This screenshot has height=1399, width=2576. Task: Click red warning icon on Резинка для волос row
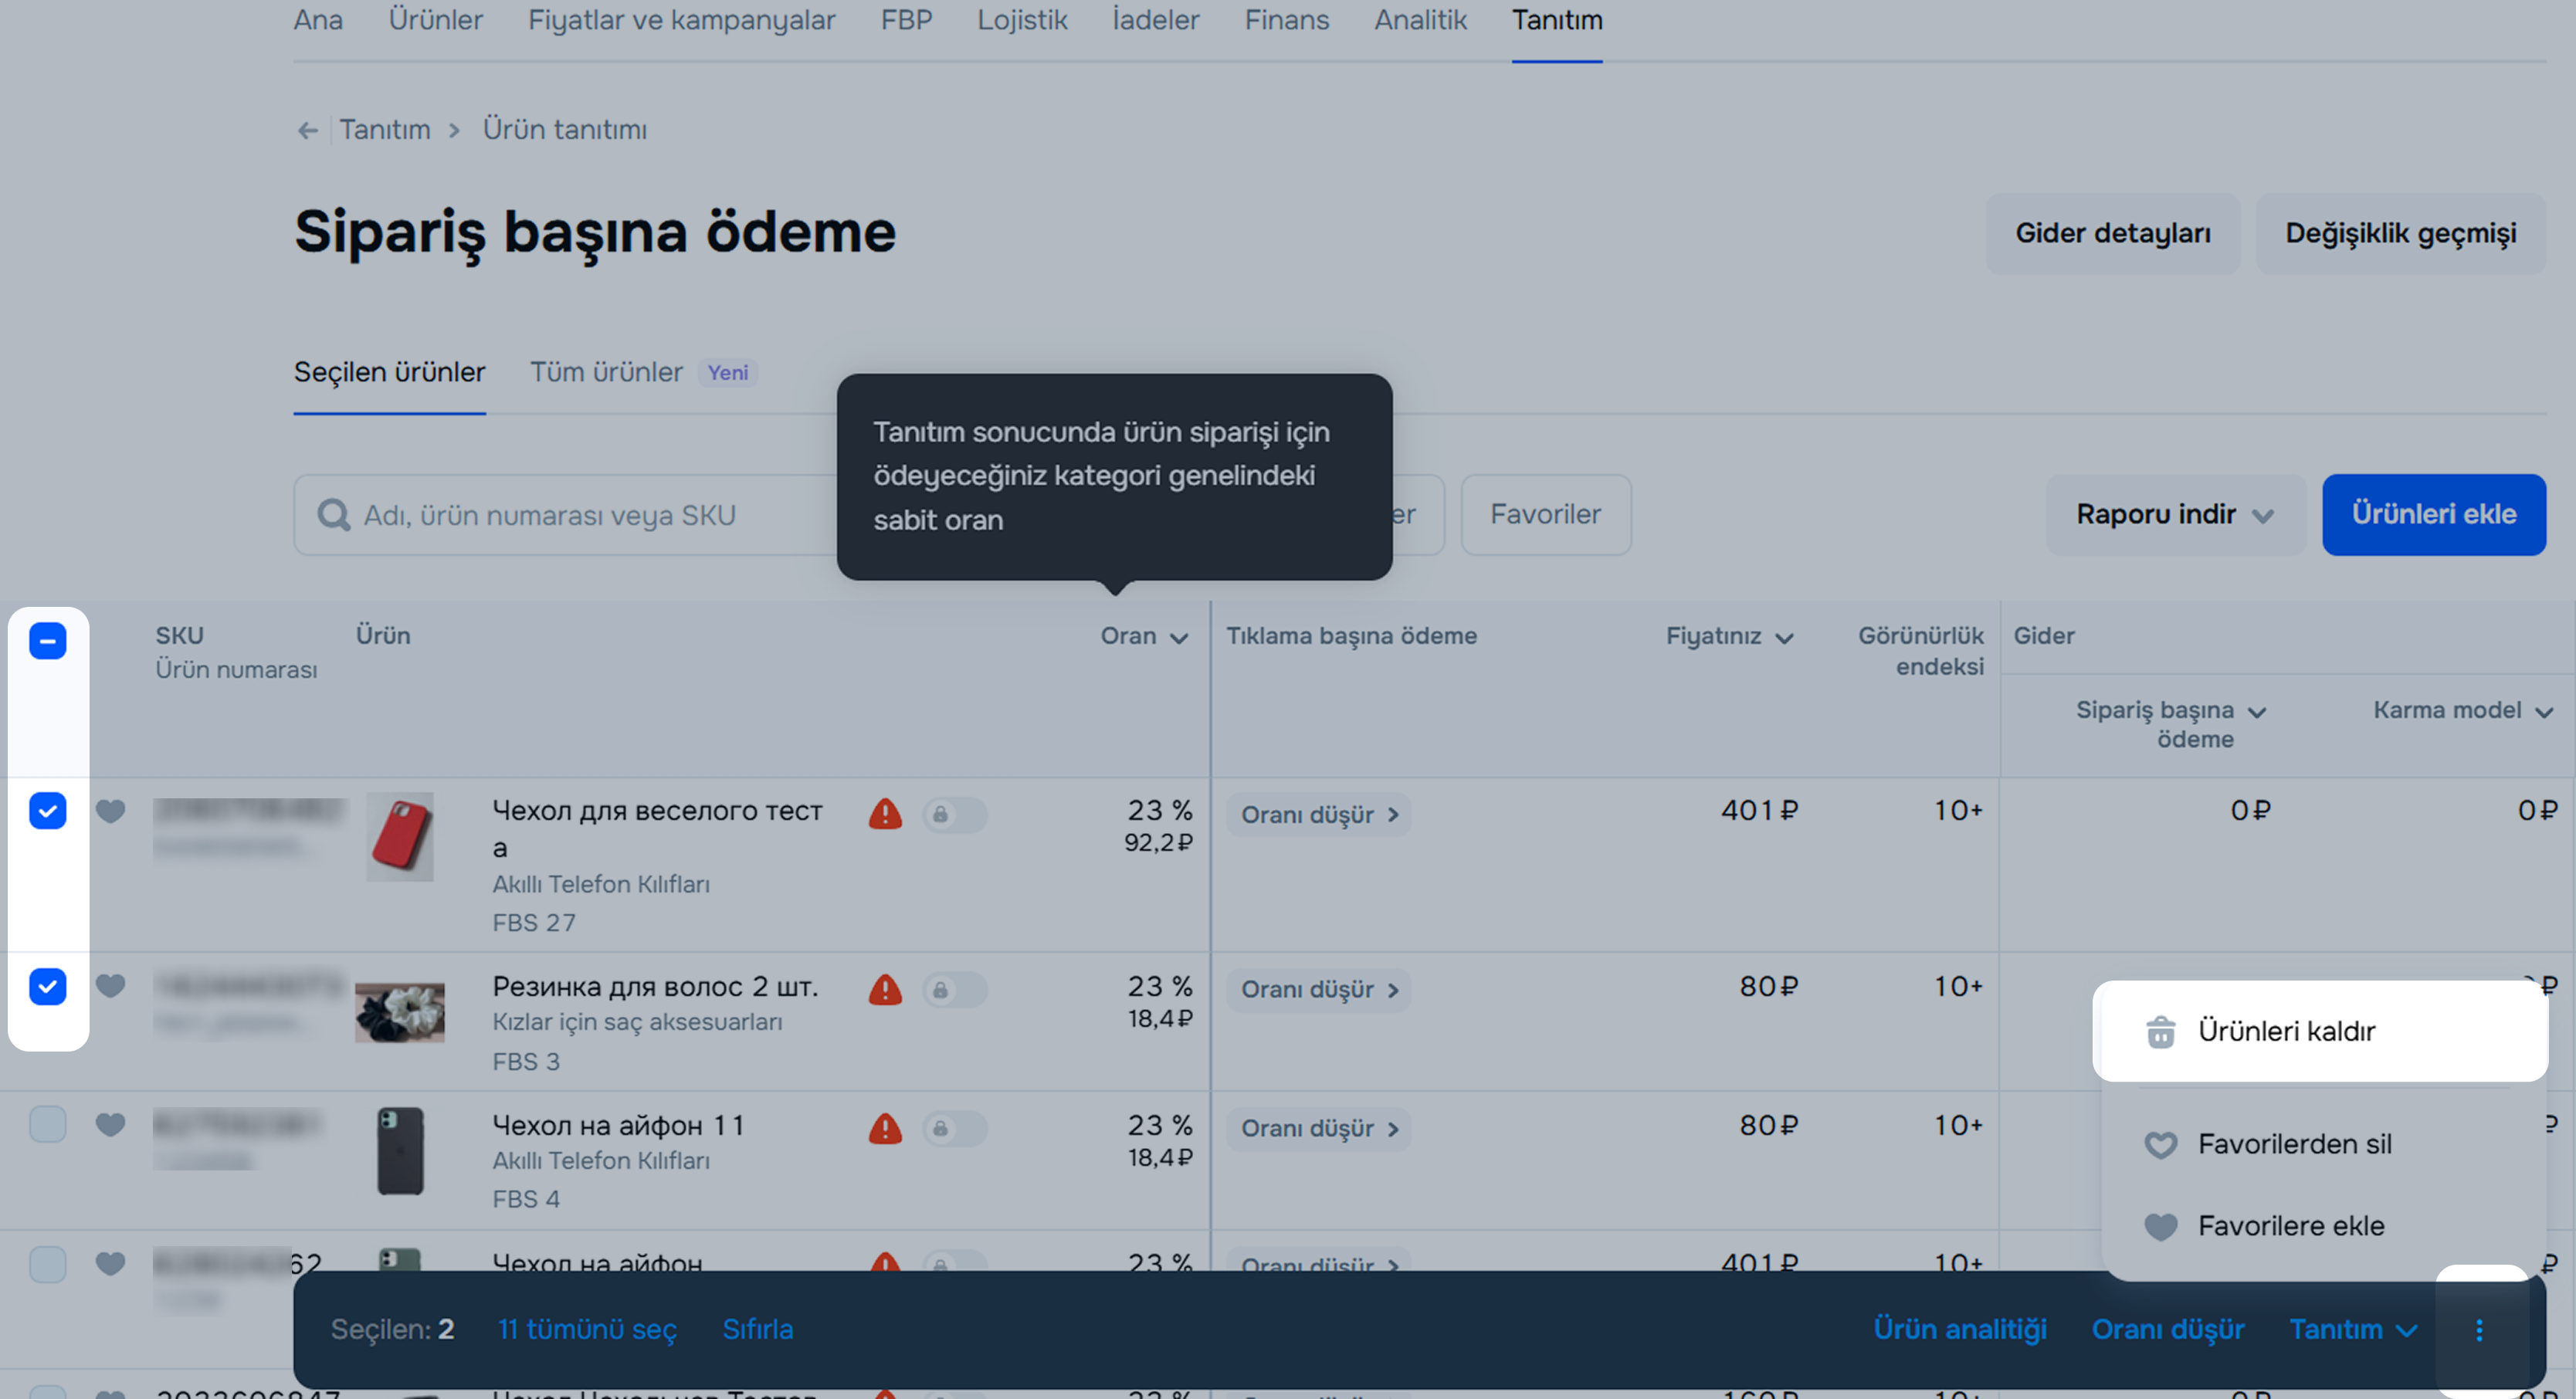885,990
